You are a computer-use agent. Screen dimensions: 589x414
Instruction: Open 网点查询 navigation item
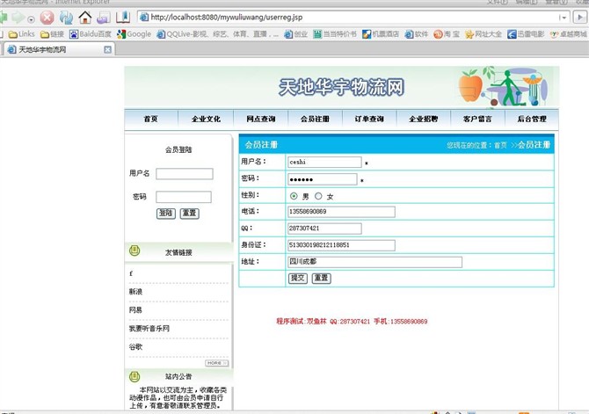pyautogui.click(x=261, y=119)
